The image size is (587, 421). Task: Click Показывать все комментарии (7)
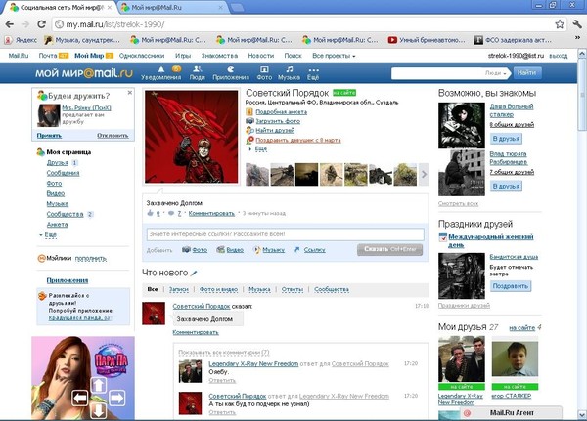[223, 353]
